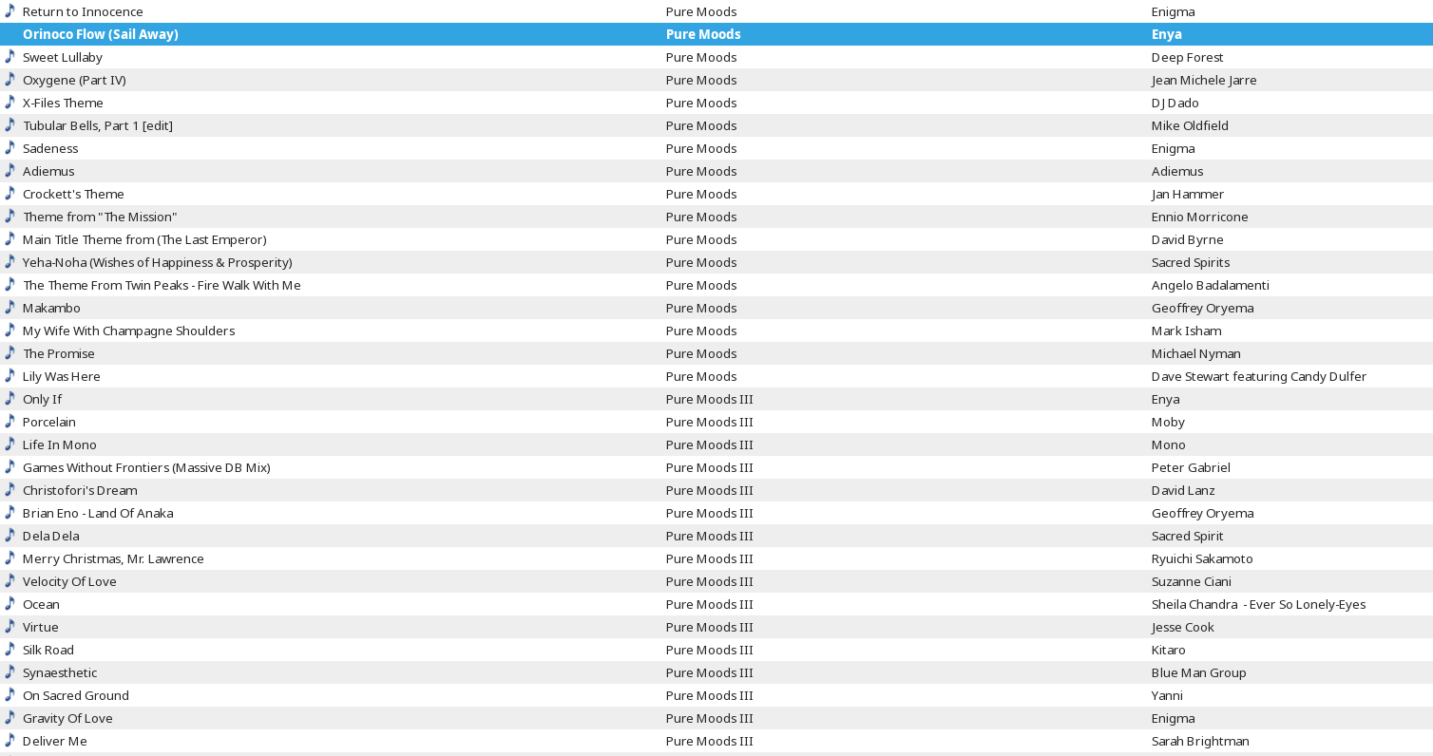Select the Porcelain track title

point(49,422)
